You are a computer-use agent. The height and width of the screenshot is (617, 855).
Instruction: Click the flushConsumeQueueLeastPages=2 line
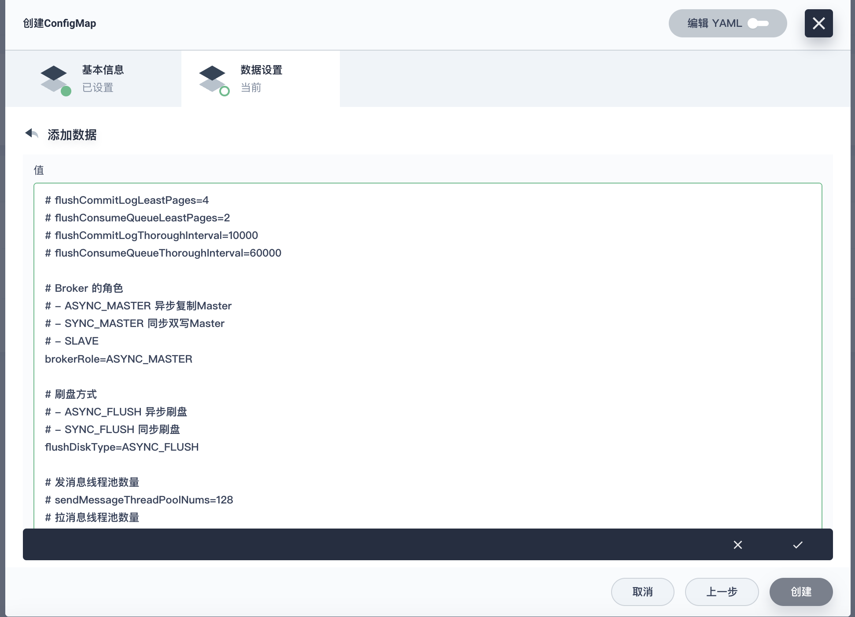[x=137, y=218]
